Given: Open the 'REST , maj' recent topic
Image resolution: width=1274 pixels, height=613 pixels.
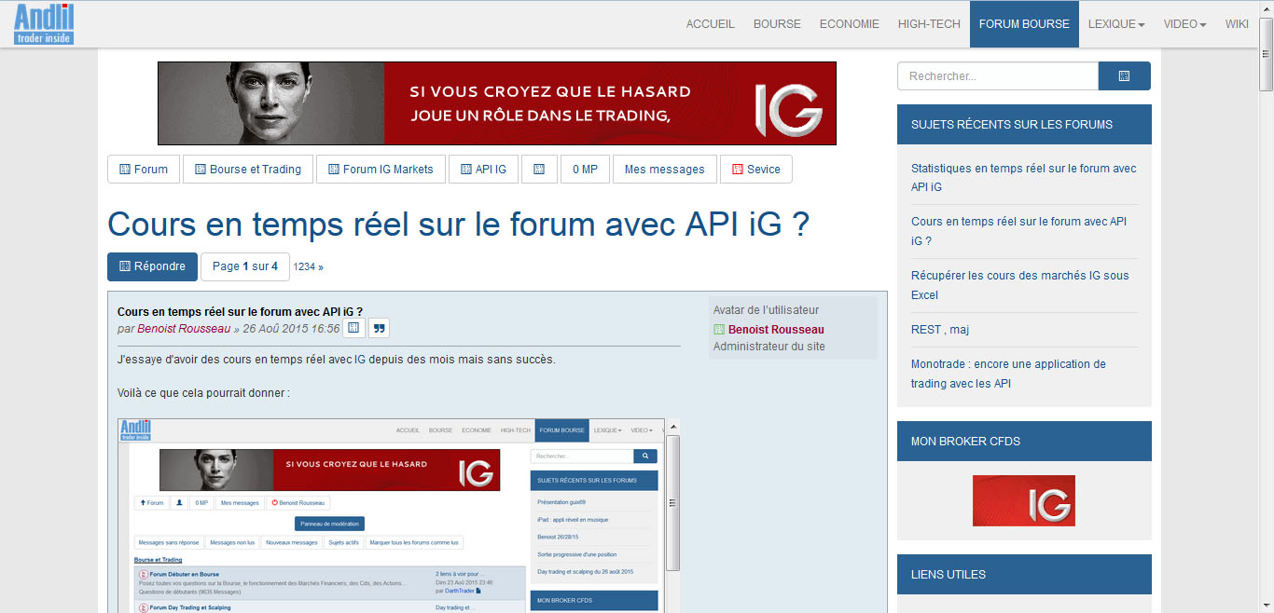Looking at the screenshot, I should tap(940, 330).
